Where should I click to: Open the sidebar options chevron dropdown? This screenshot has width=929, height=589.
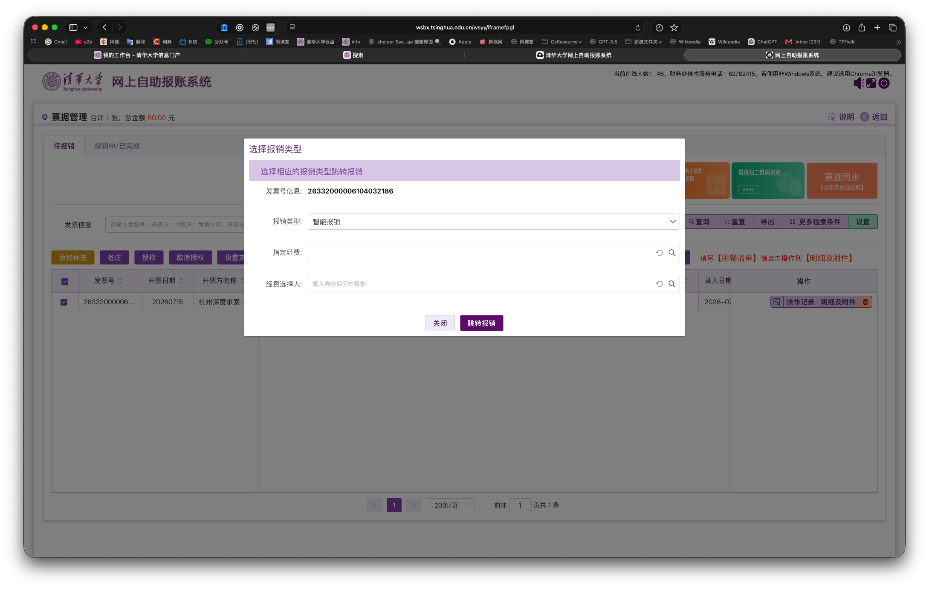pyautogui.click(x=86, y=27)
